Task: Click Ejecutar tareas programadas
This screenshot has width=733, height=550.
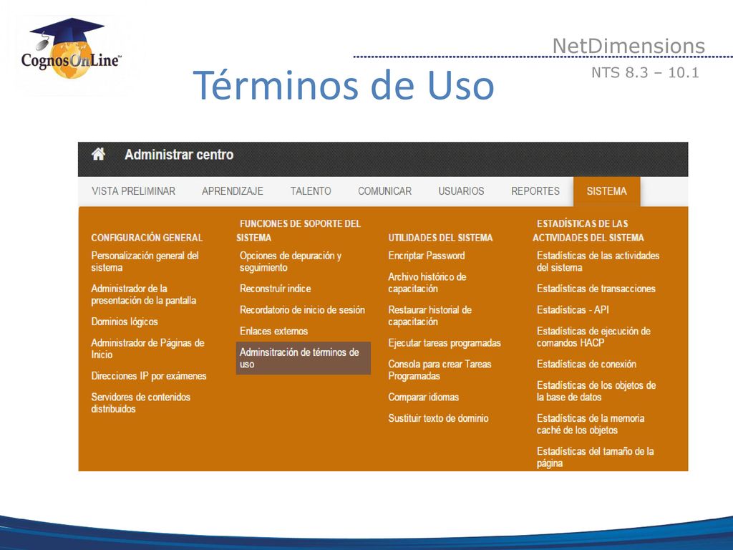Action: pos(444,343)
